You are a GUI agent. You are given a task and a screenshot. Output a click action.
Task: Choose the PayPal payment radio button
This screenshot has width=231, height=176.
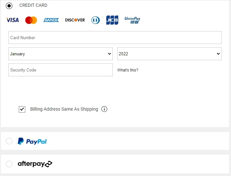coord(9,141)
